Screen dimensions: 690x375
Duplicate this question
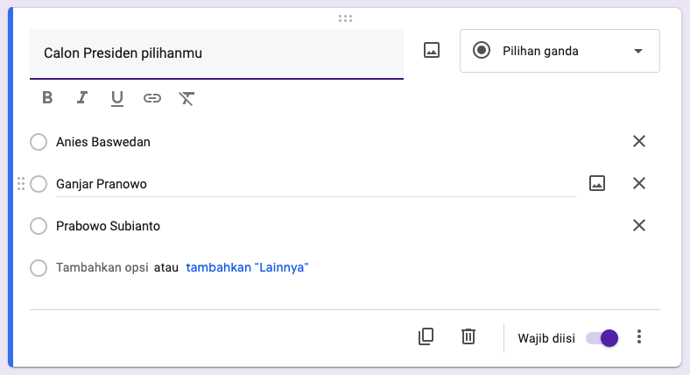pos(426,336)
